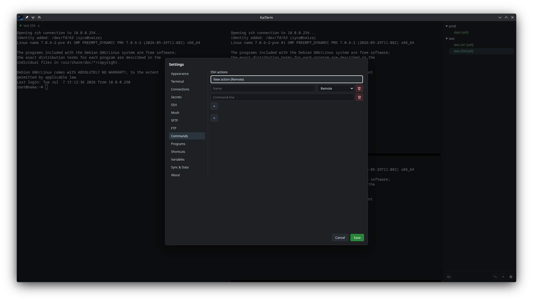This screenshot has width=533, height=302.
Task: Switch to the test 254 terminal tab
Action: pos(29,26)
